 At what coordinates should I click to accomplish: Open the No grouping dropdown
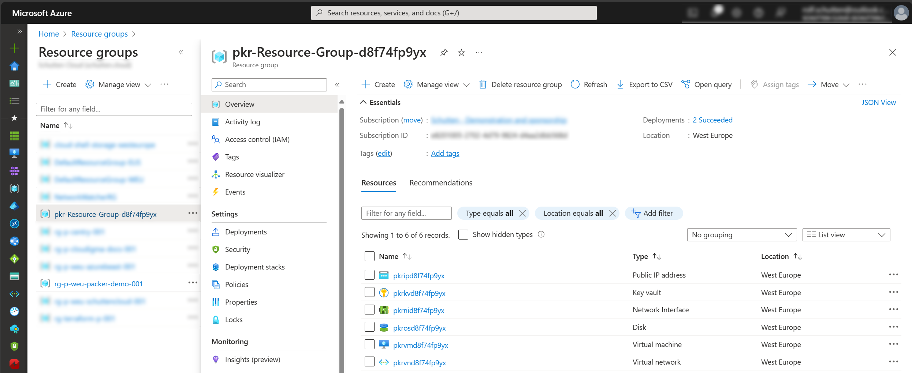pos(741,235)
